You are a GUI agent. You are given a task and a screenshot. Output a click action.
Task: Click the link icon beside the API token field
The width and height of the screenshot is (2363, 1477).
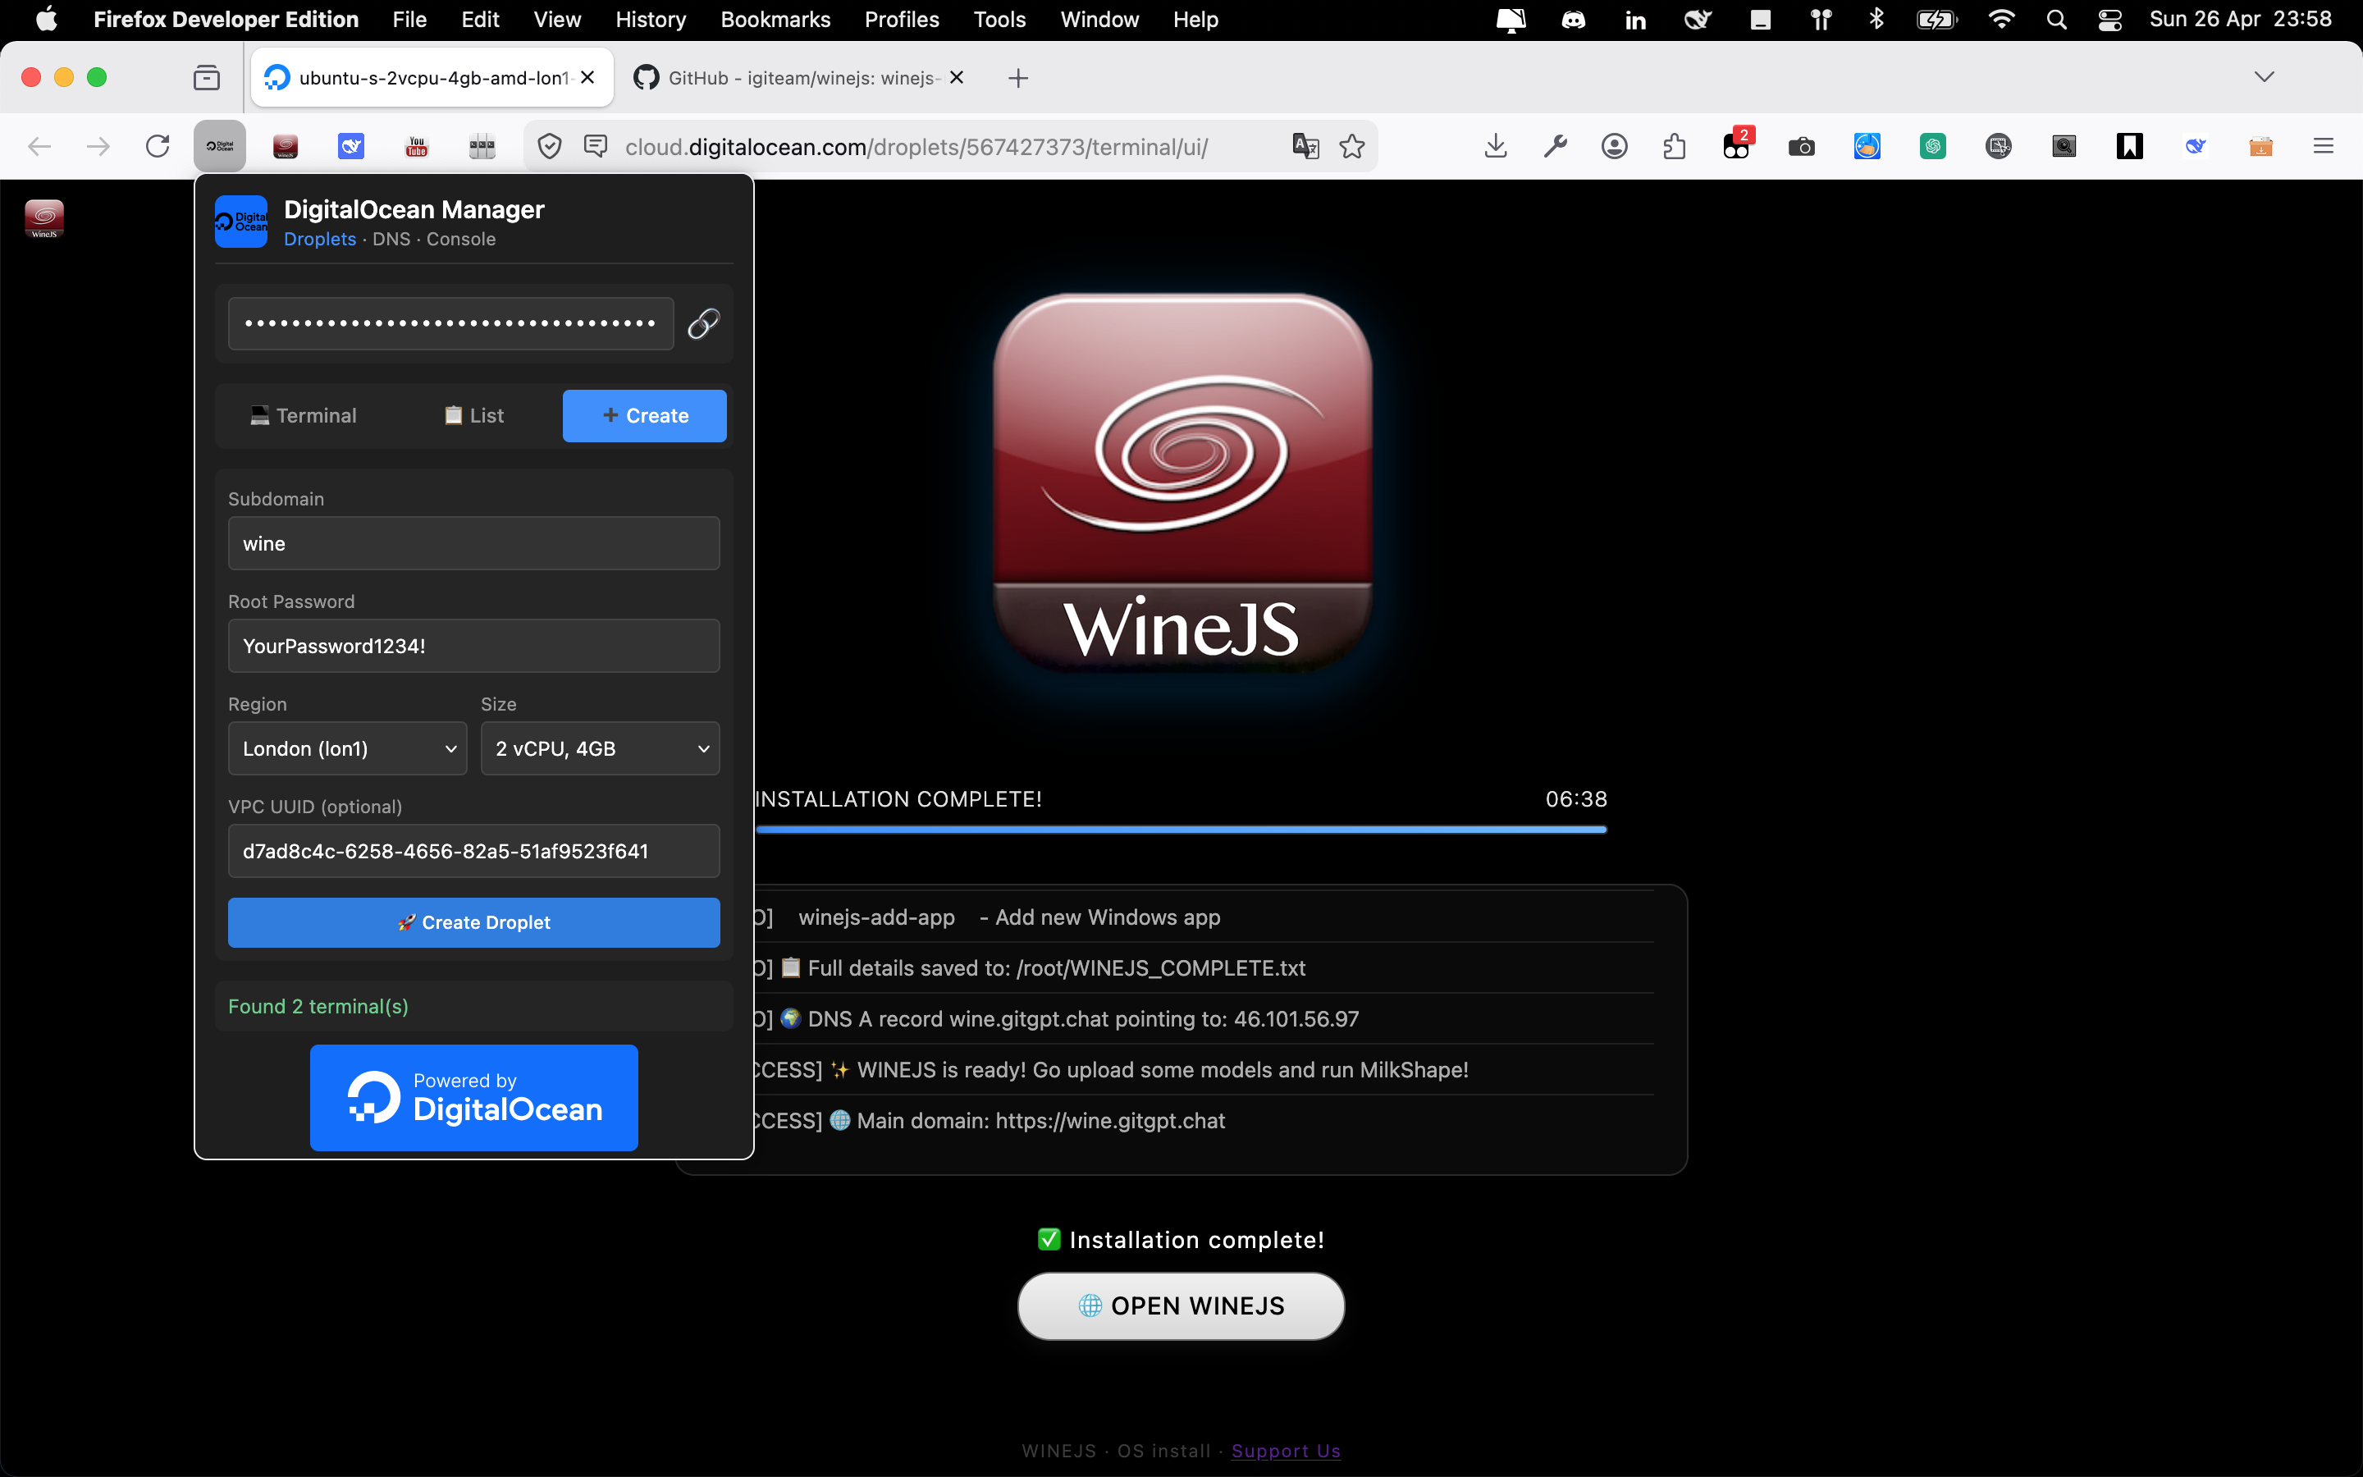coord(703,323)
